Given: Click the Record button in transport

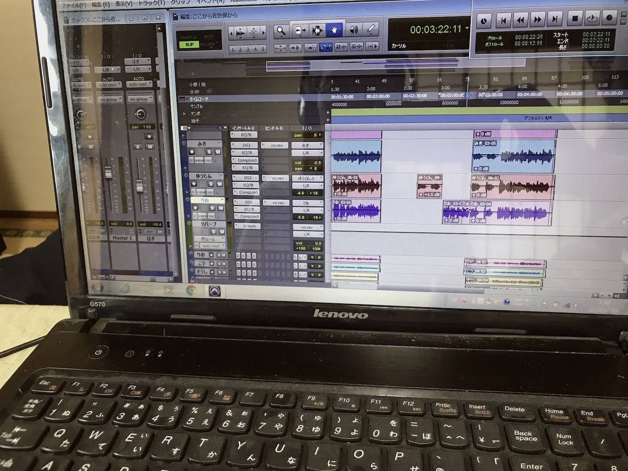Looking at the screenshot, I should pos(609,18).
